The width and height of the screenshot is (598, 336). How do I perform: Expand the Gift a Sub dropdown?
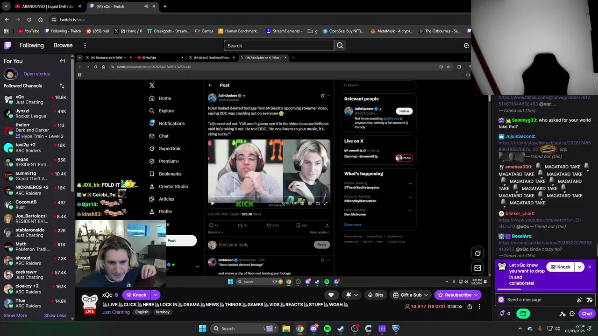tap(427, 295)
